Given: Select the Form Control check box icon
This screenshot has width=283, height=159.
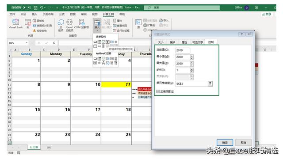Looking at the screenshot, I should point(103,42).
